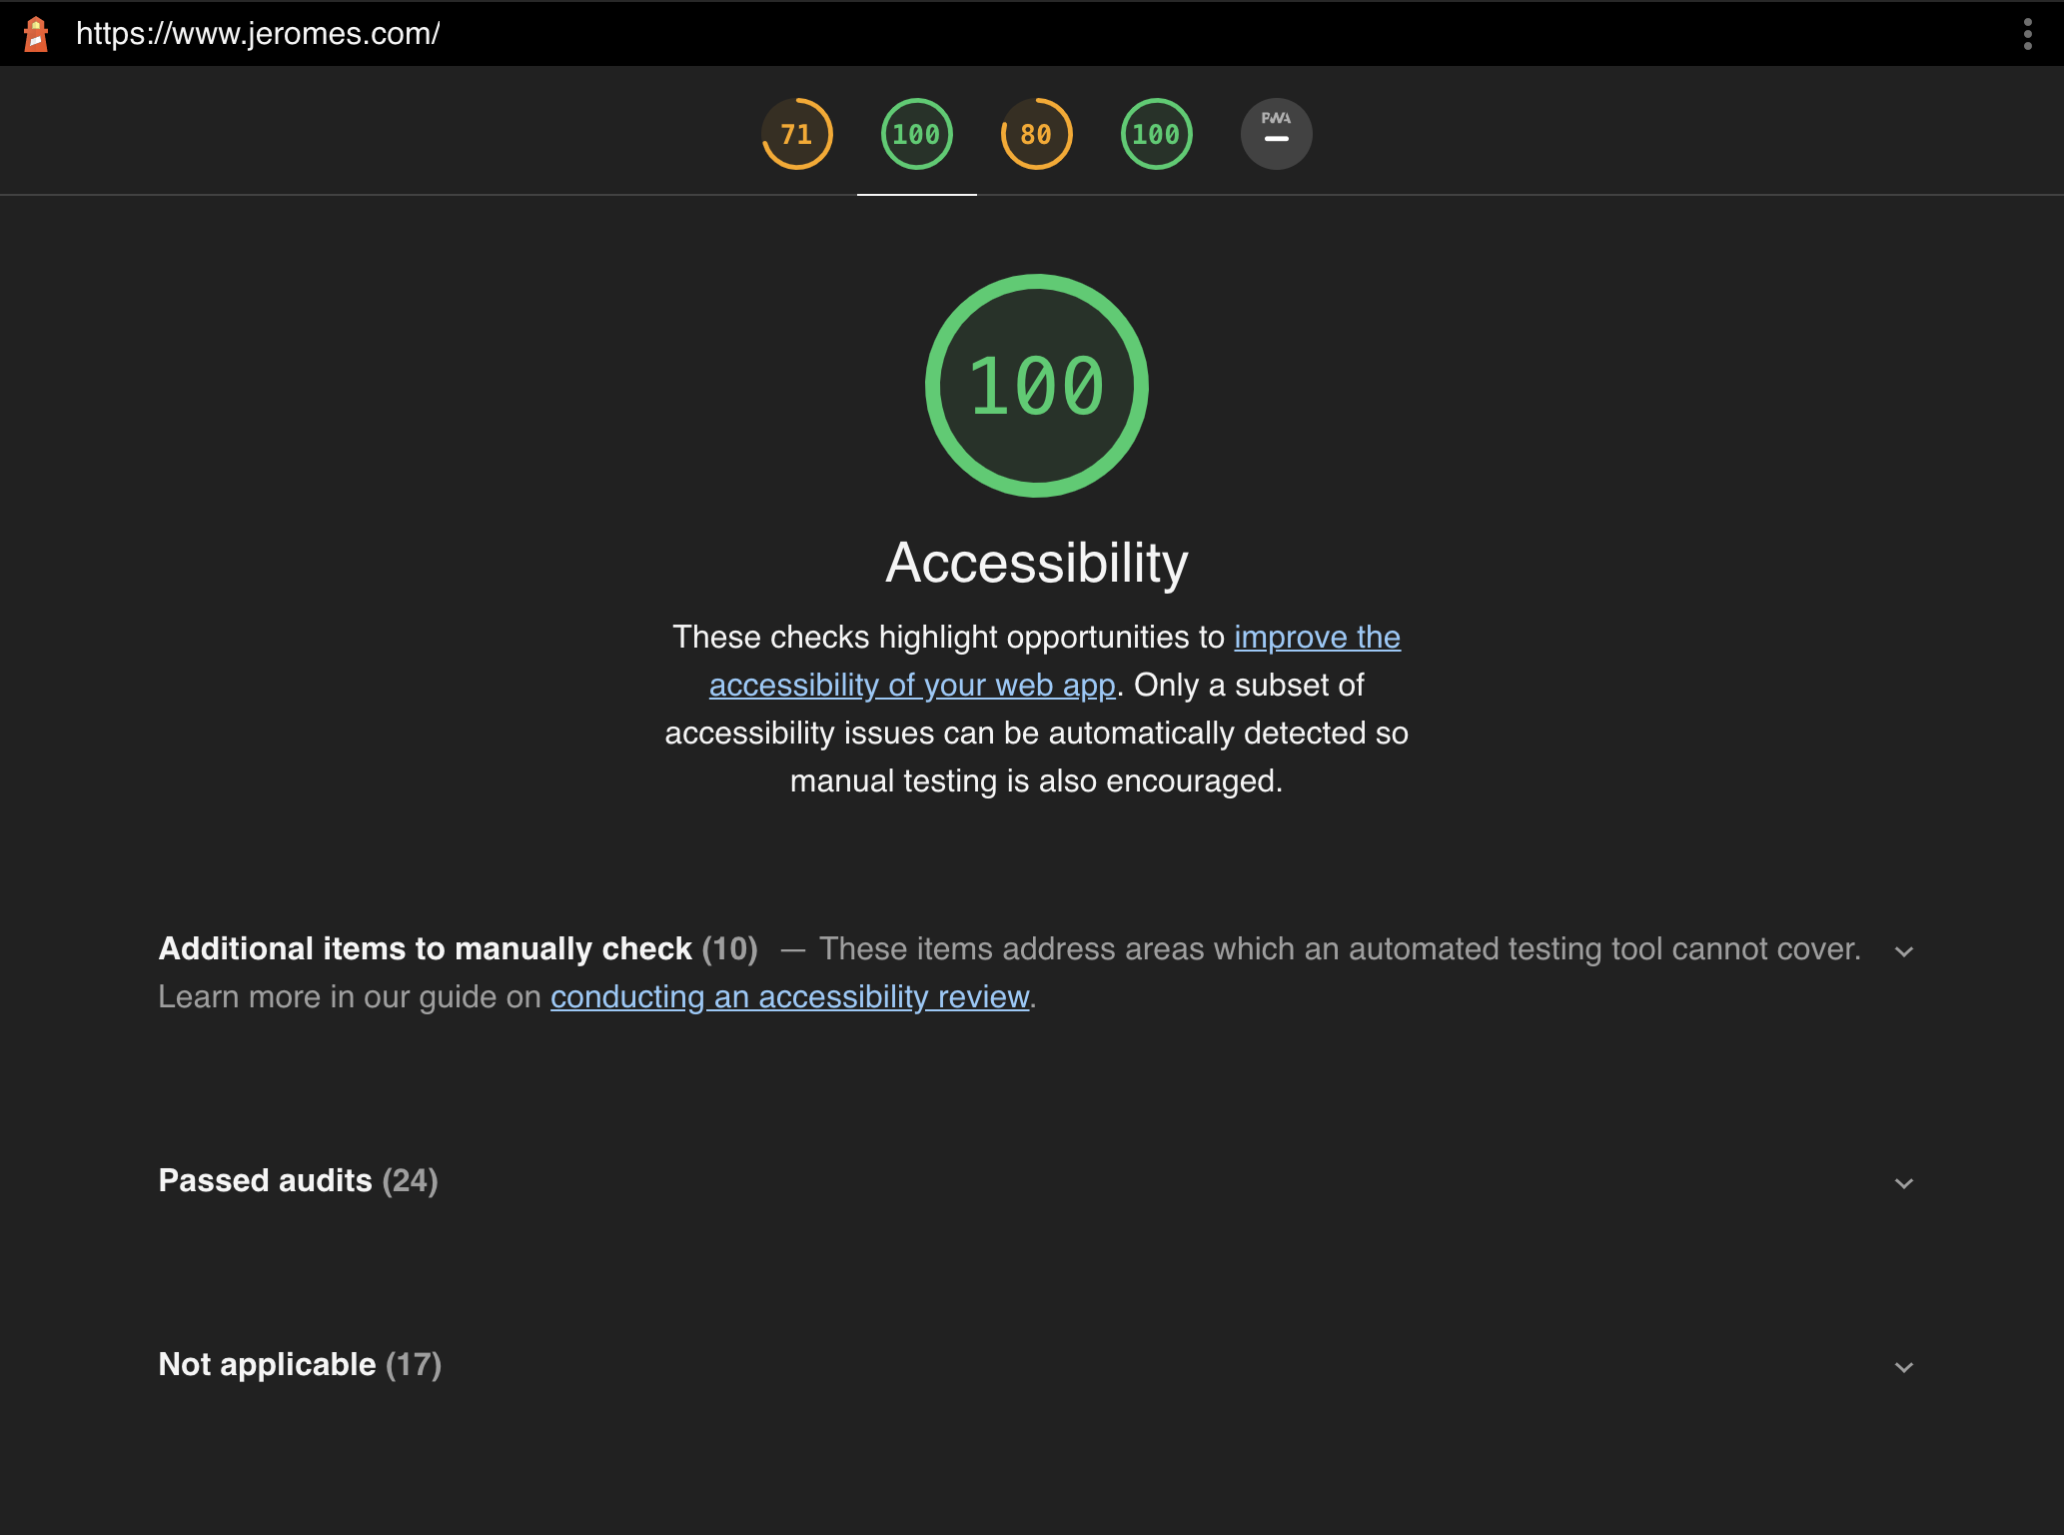This screenshot has height=1535, width=2064.
Task: Click the jeromes.com URL in header
Action: click(258, 34)
